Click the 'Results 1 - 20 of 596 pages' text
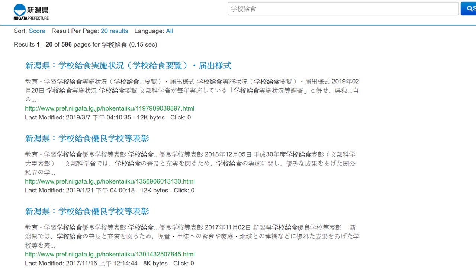 pos(86,44)
